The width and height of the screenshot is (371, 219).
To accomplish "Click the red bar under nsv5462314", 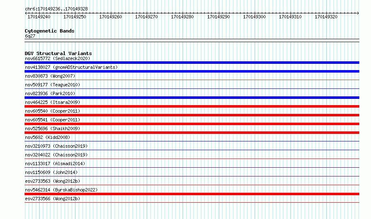I will point(192,194).
